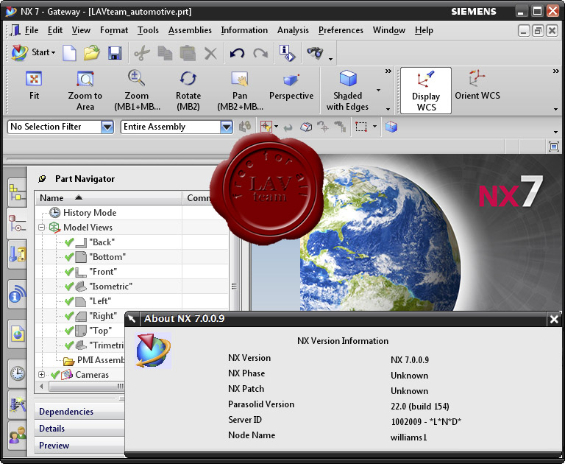Open the Edit menu
565x464 pixels.
[x=55, y=30]
